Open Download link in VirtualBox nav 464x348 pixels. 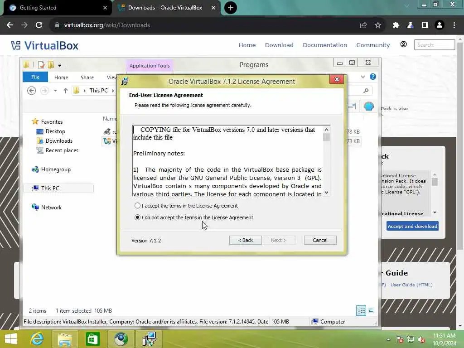pos(279,45)
